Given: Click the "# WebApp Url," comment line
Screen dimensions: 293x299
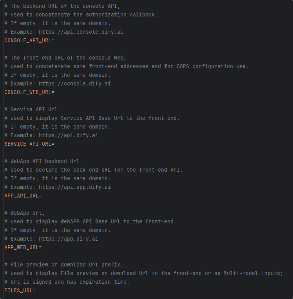Looking at the screenshot, I should pos(24,213).
